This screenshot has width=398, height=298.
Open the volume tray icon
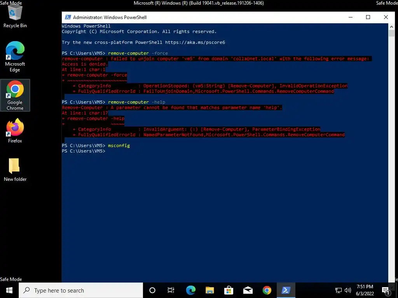348,290
